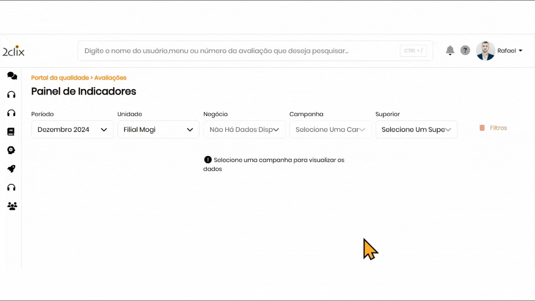Go to Portal da qualidade breadcrumb link
The height and width of the screenshot is (301, 535).
pyautogui.click(x=59, y=78)
